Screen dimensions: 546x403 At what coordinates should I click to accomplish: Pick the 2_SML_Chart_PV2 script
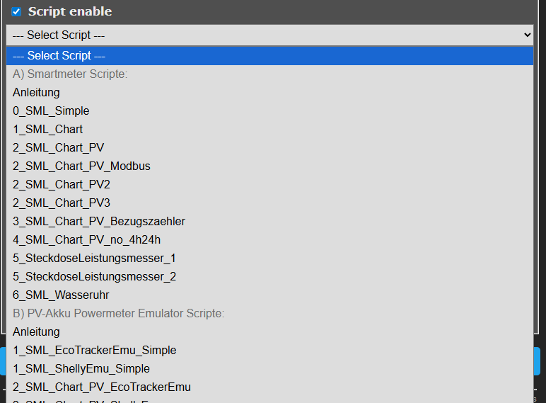62,184
